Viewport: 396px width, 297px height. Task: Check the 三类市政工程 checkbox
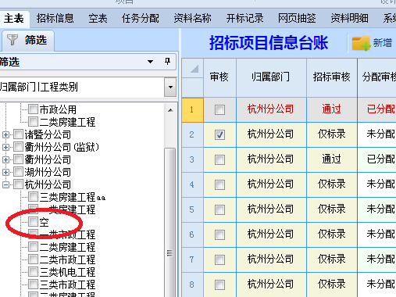[x=33, y=284]
